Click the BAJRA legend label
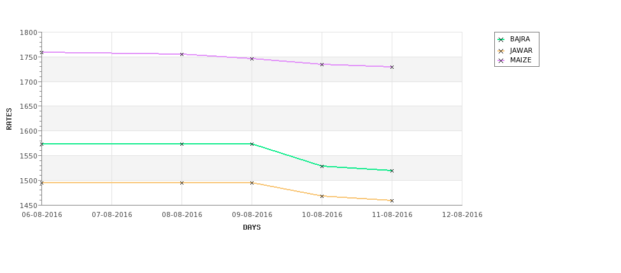The height and width of the screenshot is (273, 621). [x=520, y=39]
